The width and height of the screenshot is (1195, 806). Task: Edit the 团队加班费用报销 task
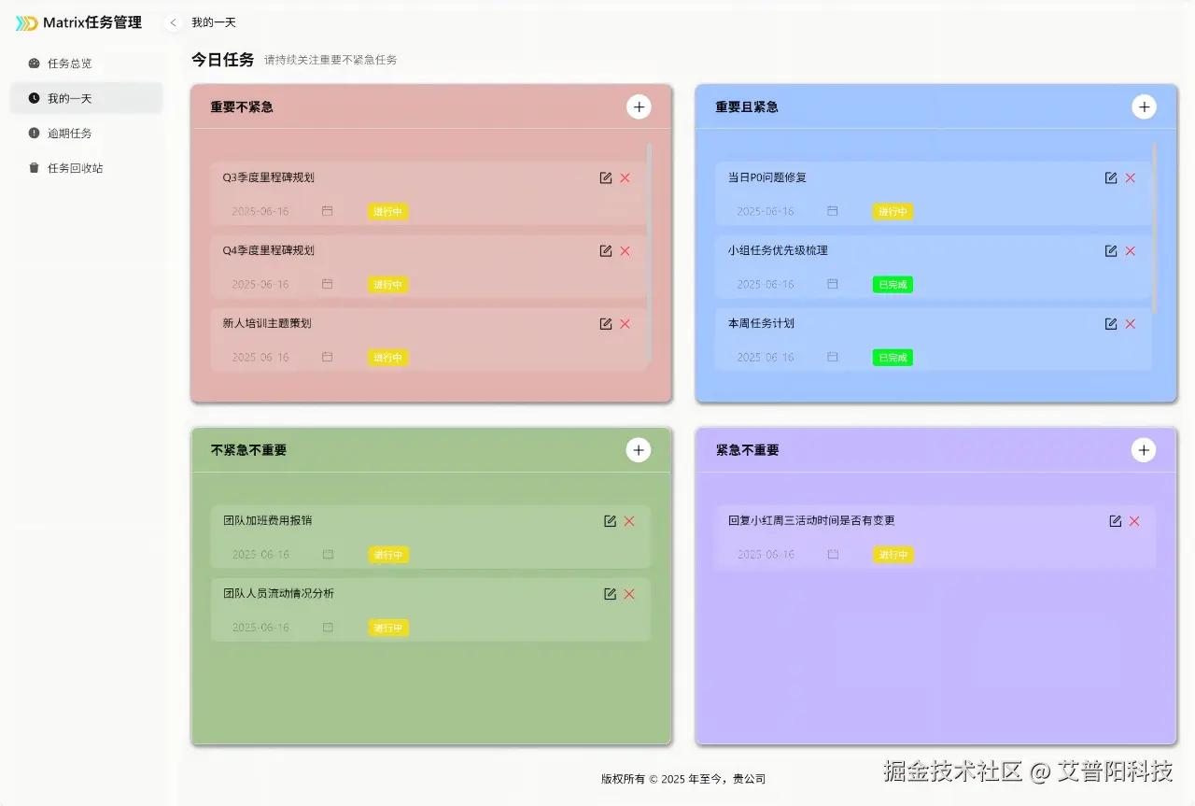(611, 521)
